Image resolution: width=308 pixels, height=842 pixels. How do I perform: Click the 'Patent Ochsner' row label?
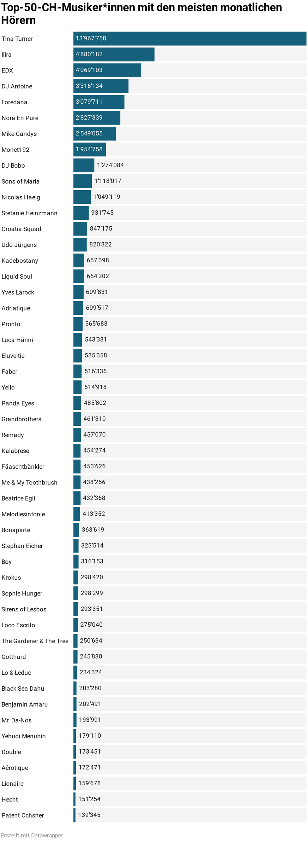23,815
